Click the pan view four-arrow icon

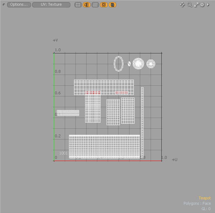tap(182, 5)
